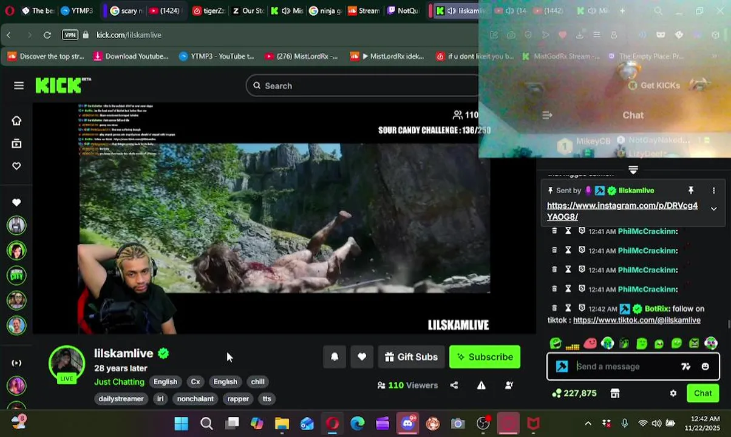Select the chill tag
This screenshot has width=731, height=437.
pyautogui.click(x=257, y=382)
